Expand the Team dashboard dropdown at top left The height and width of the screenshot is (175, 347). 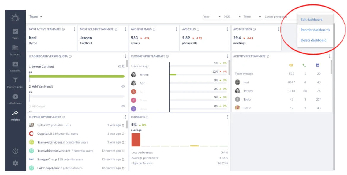click(36, 17)
